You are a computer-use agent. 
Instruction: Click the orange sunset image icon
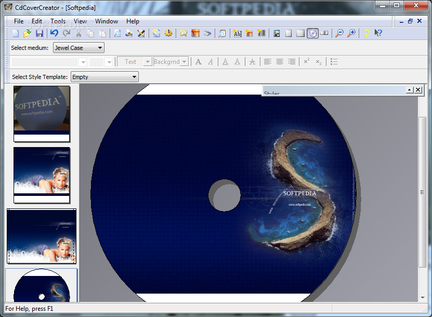(195, 33)
